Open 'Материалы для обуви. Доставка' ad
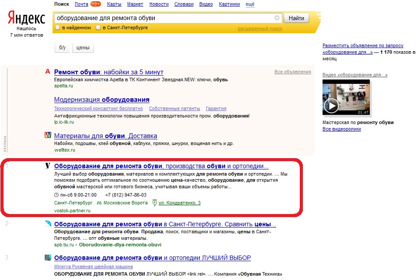 coord(105,136)
